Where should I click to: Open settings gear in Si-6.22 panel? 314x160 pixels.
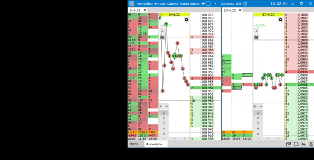(x=186, y=19)
